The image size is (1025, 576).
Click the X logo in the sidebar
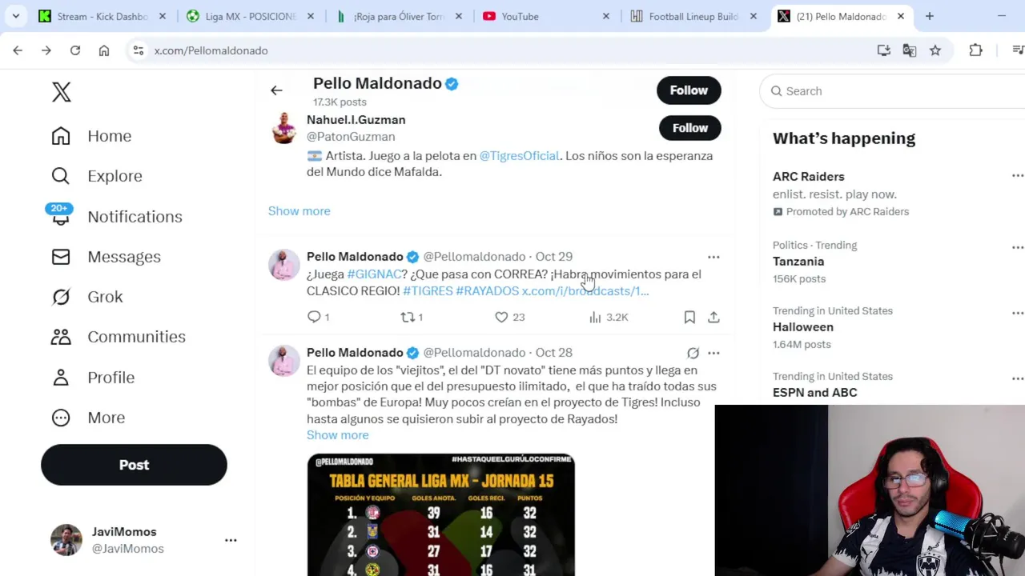click(62, 92)
